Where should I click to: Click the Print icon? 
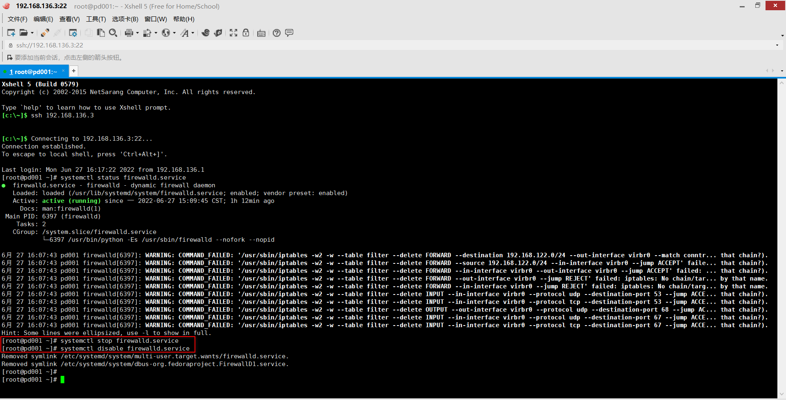tap(129, 33)
